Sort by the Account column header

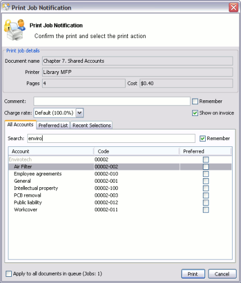click(x=51, y=151)
